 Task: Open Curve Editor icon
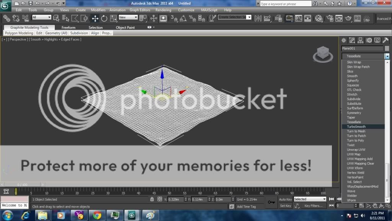coord(299,18)
